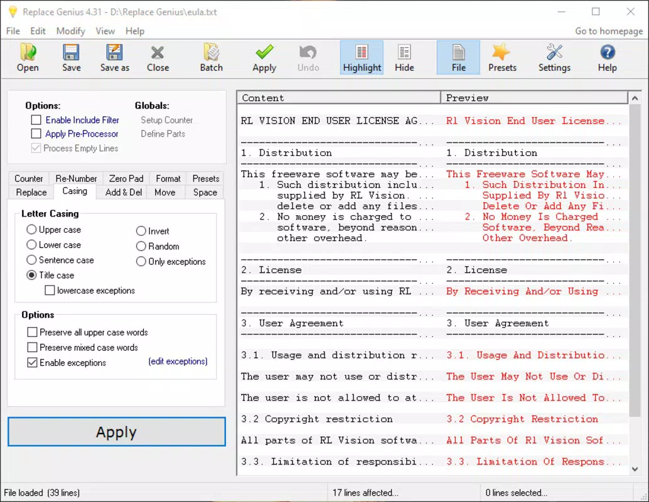
Task: Click the lightbulb app icon in title bar
Action: coord(13,11)
